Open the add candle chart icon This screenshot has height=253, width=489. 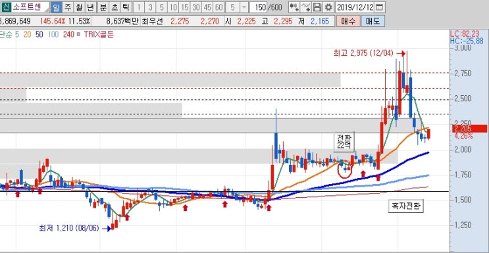click(294, 7)
